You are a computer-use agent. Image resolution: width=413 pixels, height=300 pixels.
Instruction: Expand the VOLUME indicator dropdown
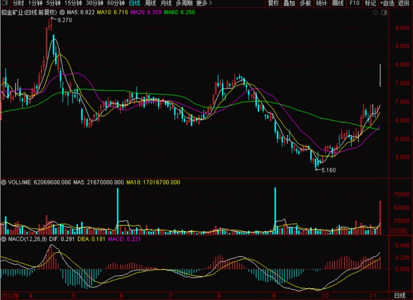click(x=4, y=182)
